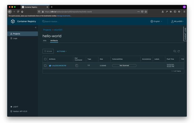Switch theme using the LIGHT toggle
194x123 pixels.
[x=14, y=107]
